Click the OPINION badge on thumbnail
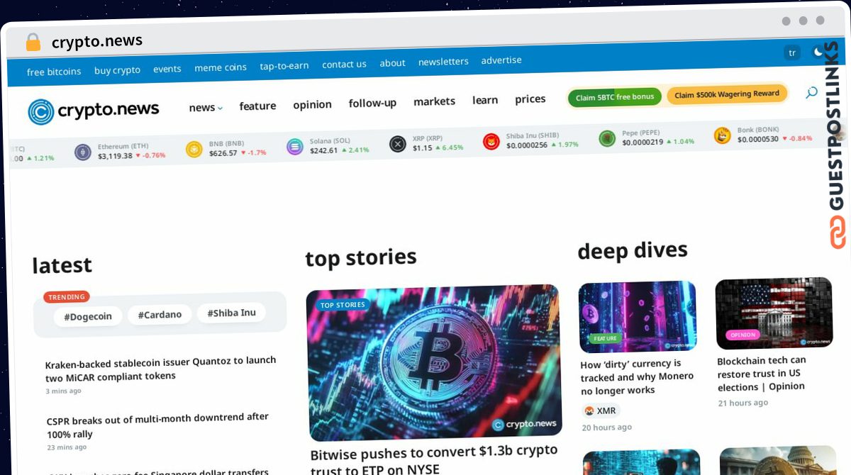Screen dimensions: 851x475 (742, 335)
